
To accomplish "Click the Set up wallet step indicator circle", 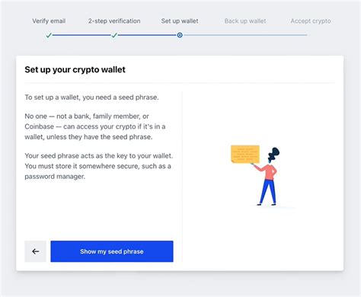I will 180,35.
